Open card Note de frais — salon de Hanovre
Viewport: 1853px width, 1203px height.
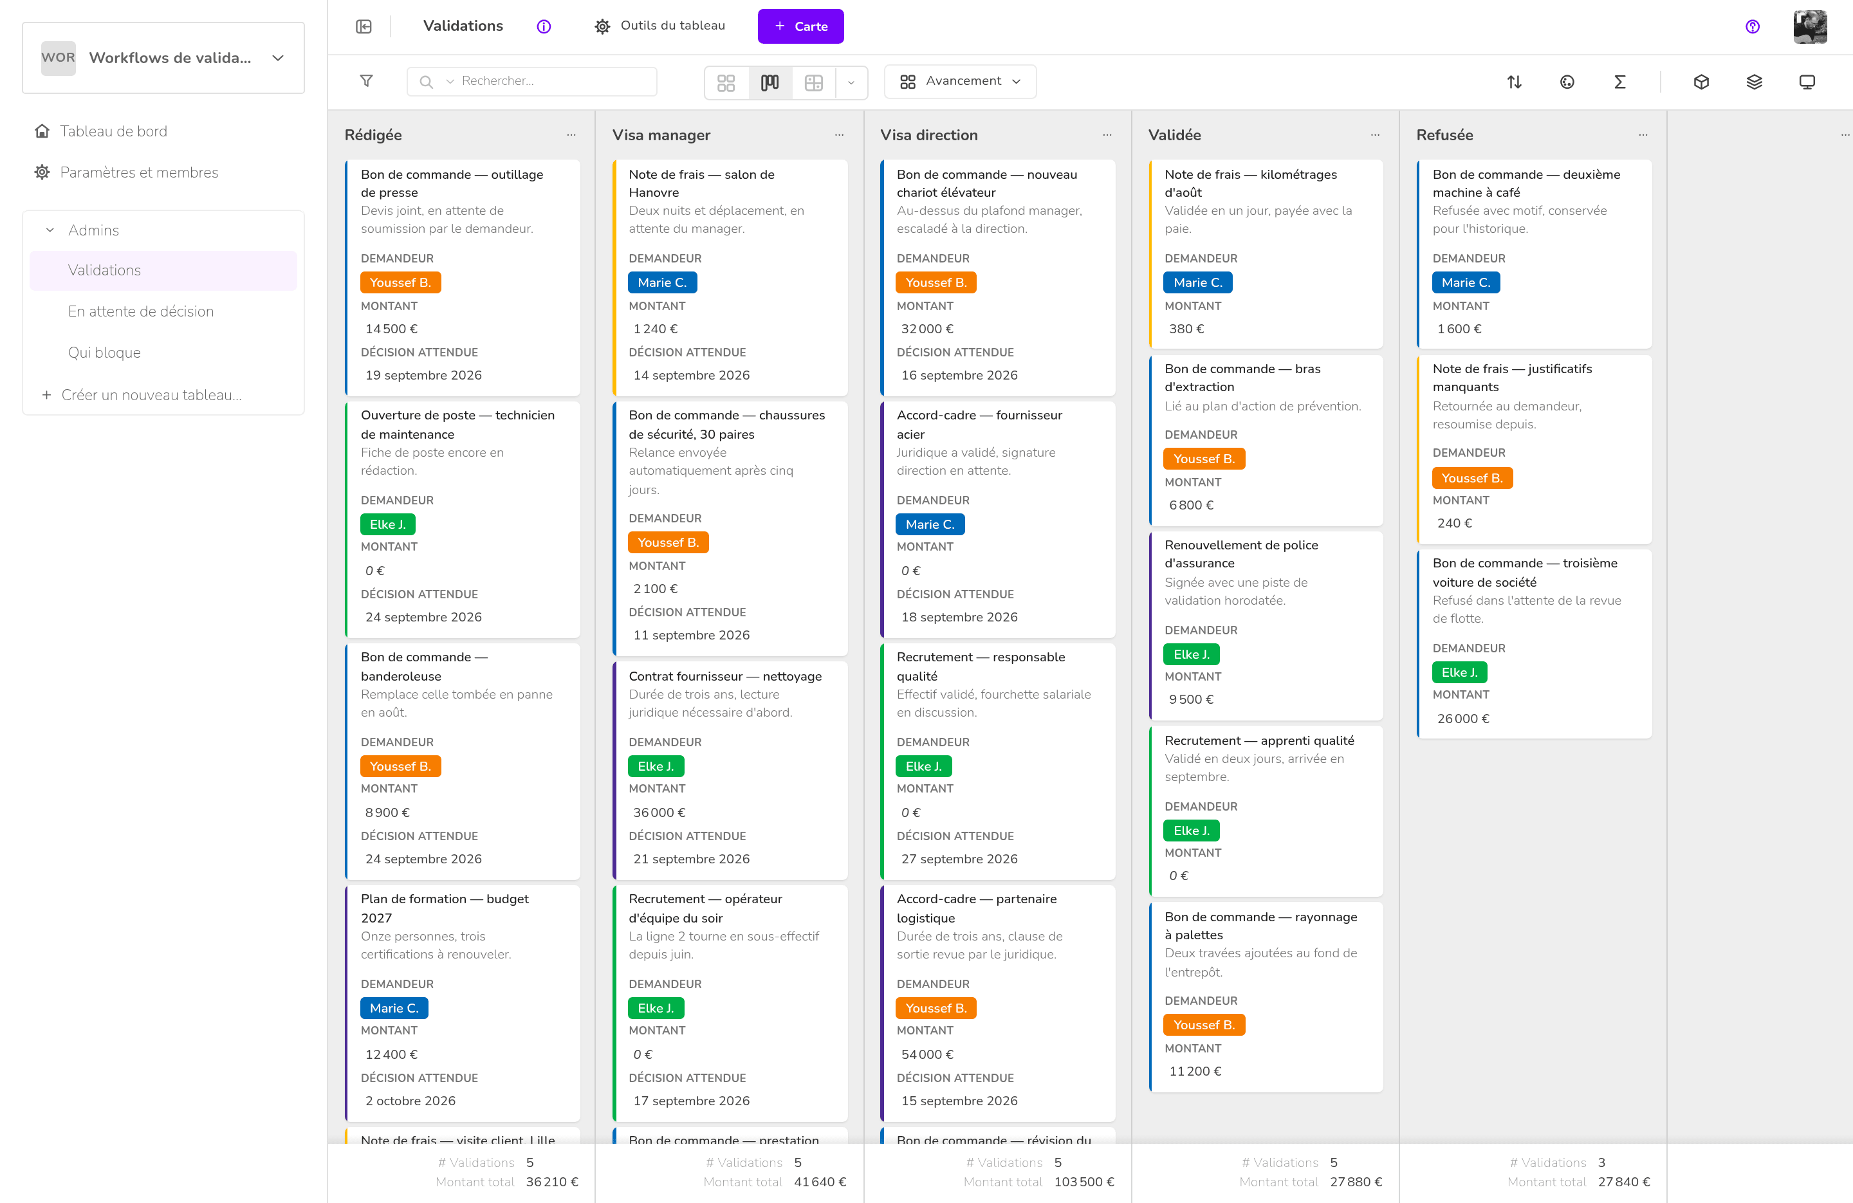[730, 277]
